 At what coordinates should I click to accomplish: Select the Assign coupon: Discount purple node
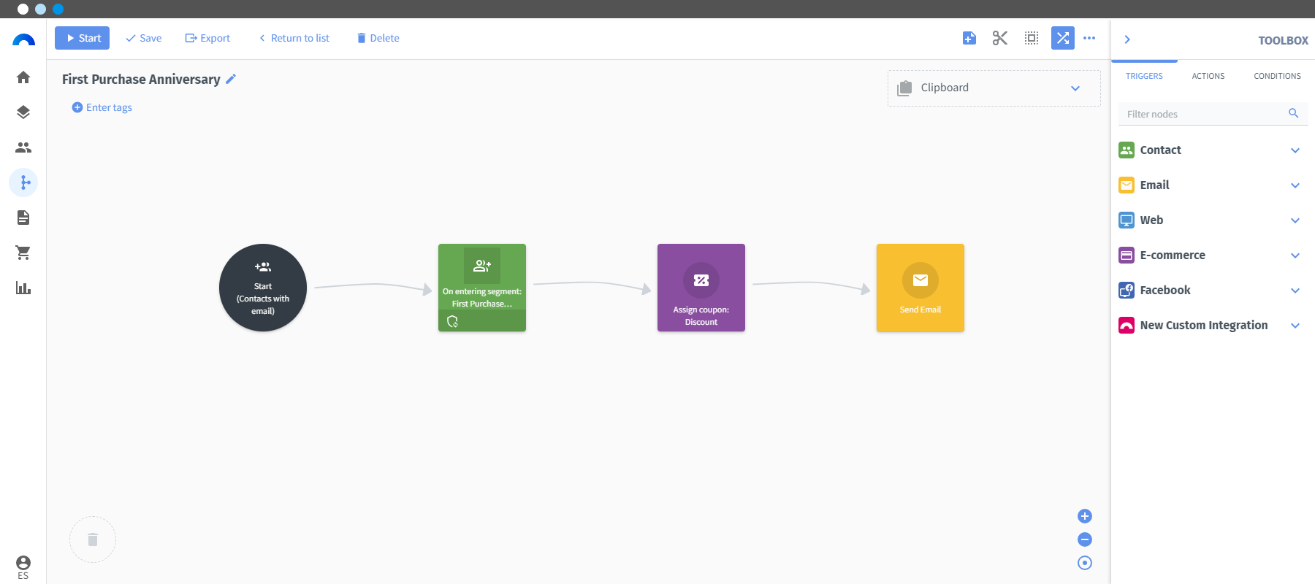click(701, 288)
